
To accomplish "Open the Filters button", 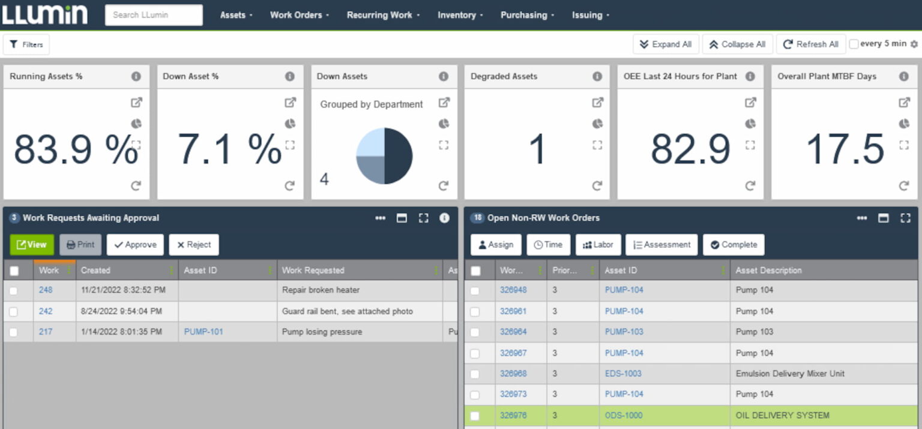I will click(x=26, y=44).
